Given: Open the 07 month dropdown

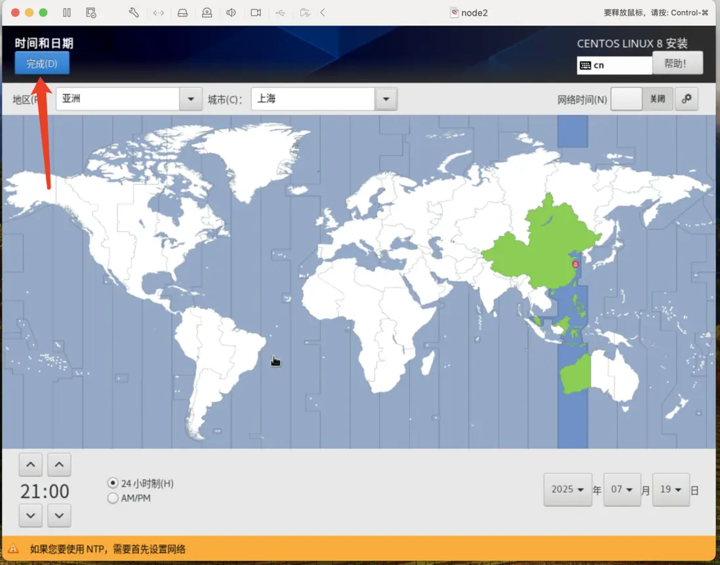Looking at the screenshot, I should pyautogui.click(x=622, y=490).
